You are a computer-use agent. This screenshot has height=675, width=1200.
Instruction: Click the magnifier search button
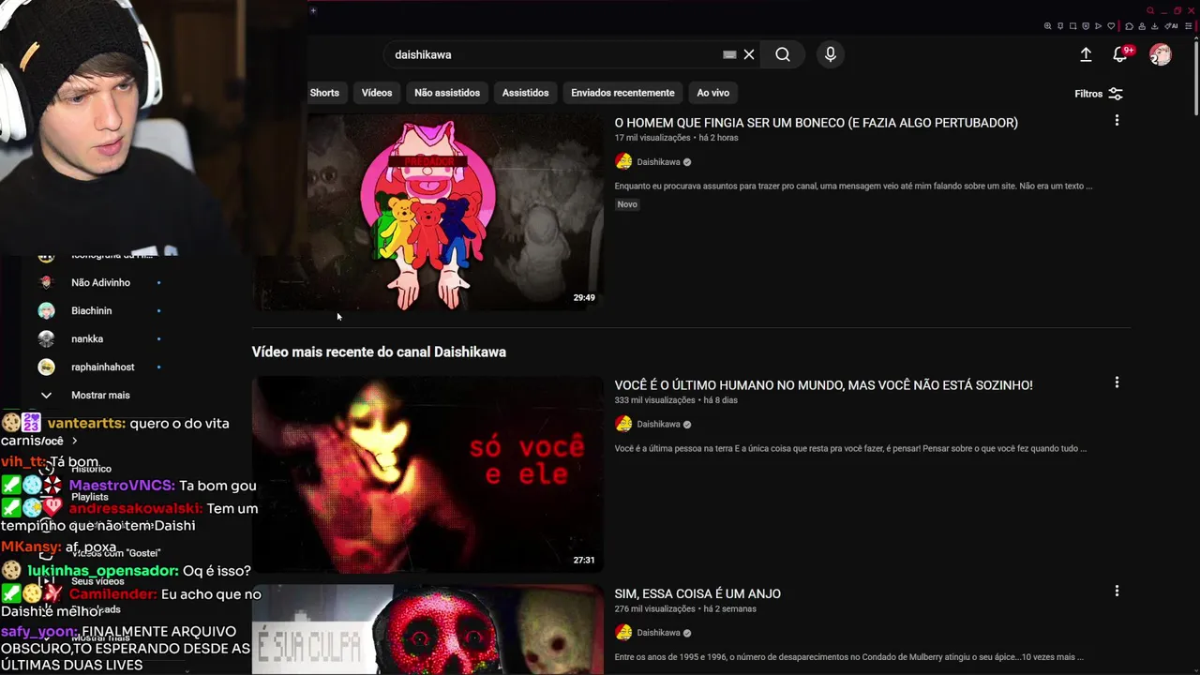(x=783, y=54)
